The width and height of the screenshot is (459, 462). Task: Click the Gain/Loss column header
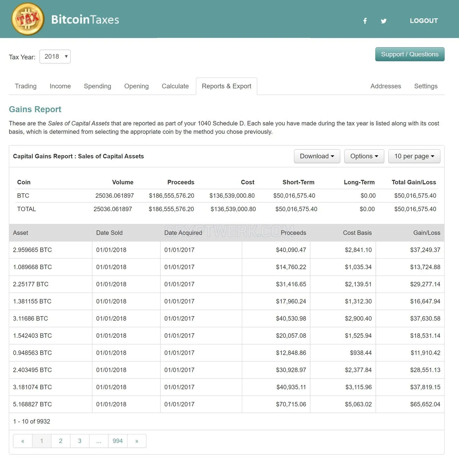click(427, 233)
